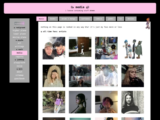This screenshot has width=160, height=120.
Task: Open the comics tab
Action: point(99,19)
